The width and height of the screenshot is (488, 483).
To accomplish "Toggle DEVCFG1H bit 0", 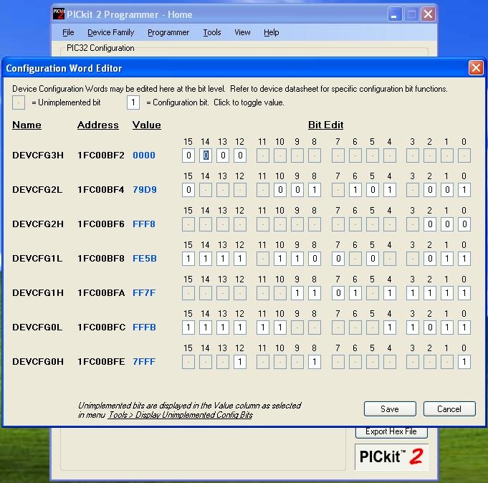I will point(464,293).
